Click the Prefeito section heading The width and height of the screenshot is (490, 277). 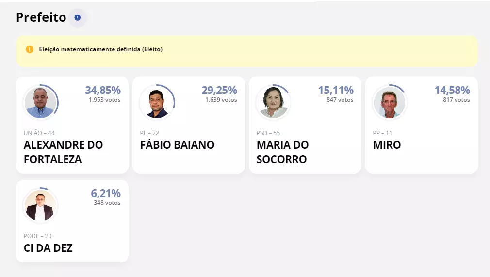pyautogui.click(x=41, y=17)
